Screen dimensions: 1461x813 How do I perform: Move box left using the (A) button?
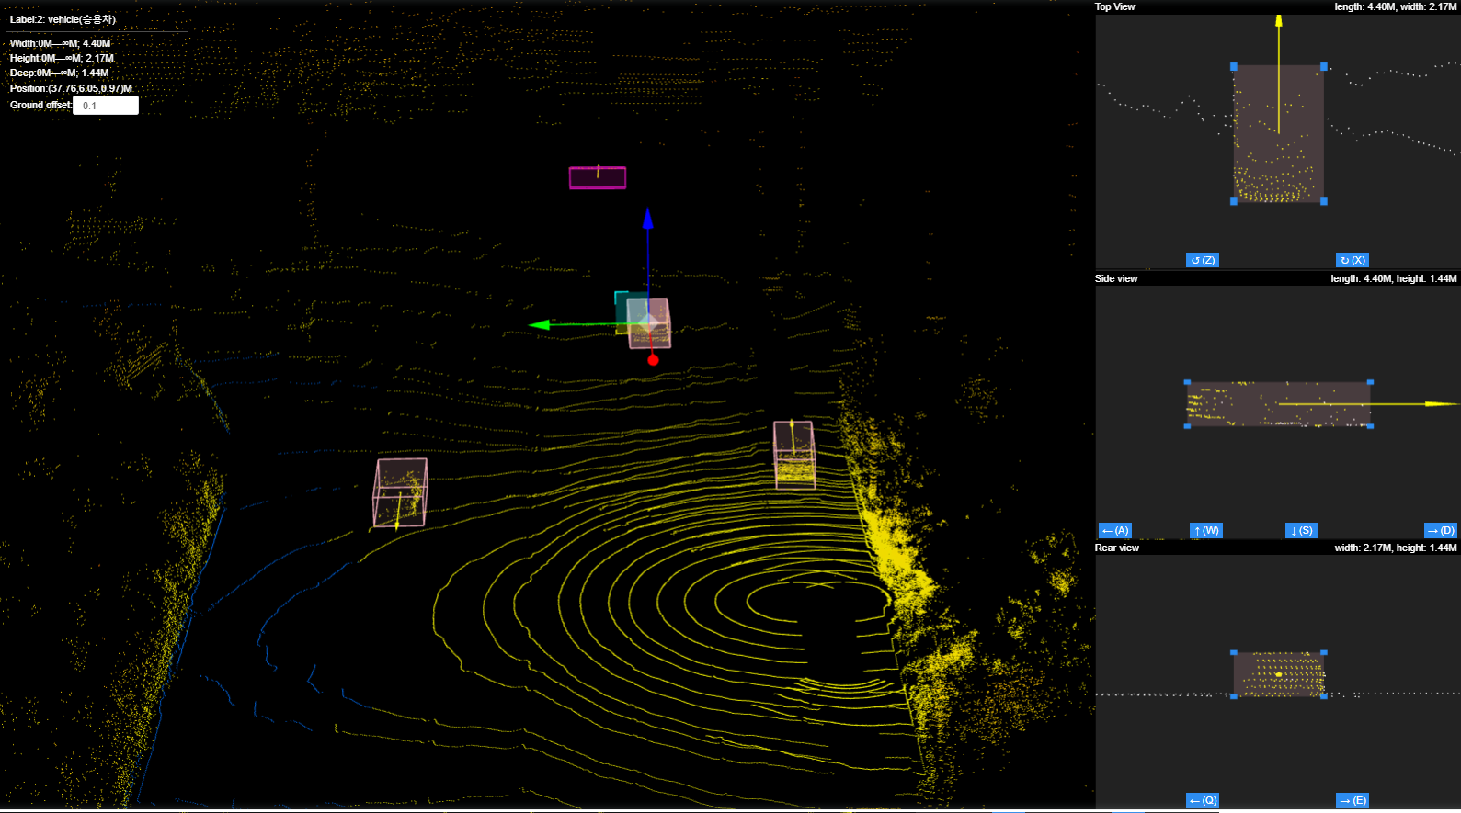[x=1115, y=530]
